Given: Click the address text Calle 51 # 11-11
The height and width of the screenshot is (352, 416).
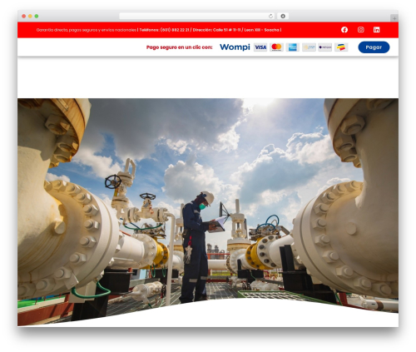Looking at the screenshot, I should point(226,30).
